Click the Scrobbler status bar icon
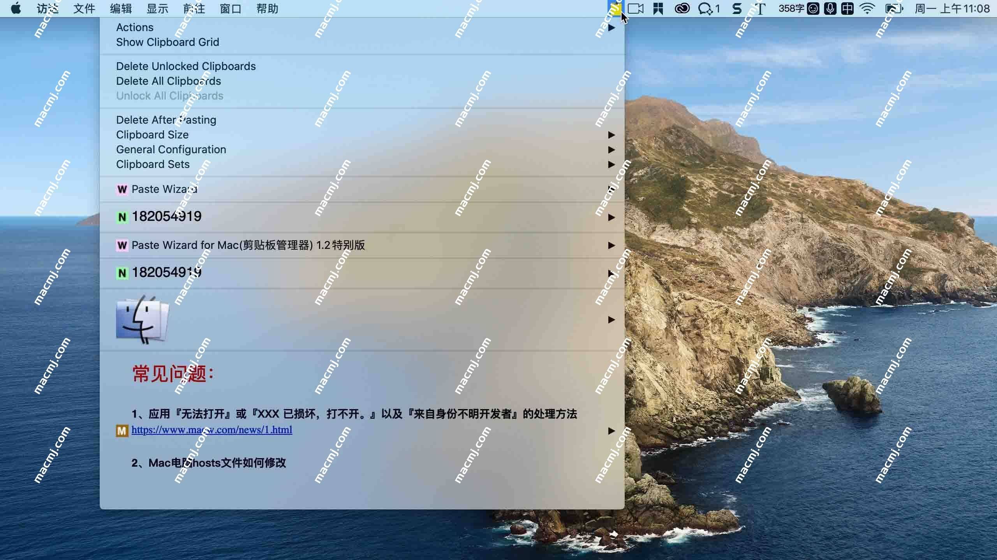The width and height of the screenshot is (997, 560). [737, 8]
